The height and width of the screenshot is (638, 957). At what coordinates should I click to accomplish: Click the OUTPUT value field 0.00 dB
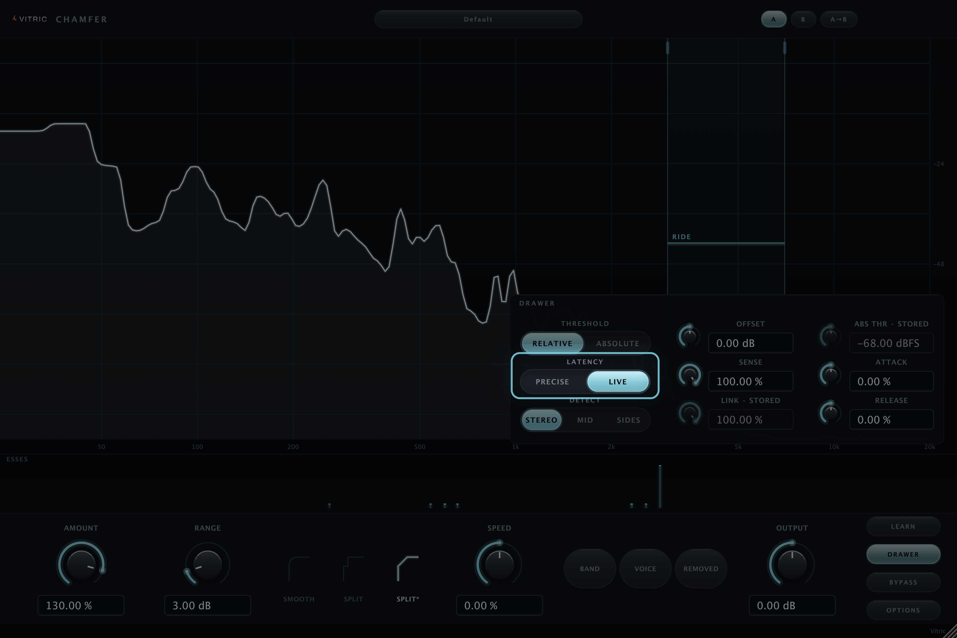click(792, 605)
